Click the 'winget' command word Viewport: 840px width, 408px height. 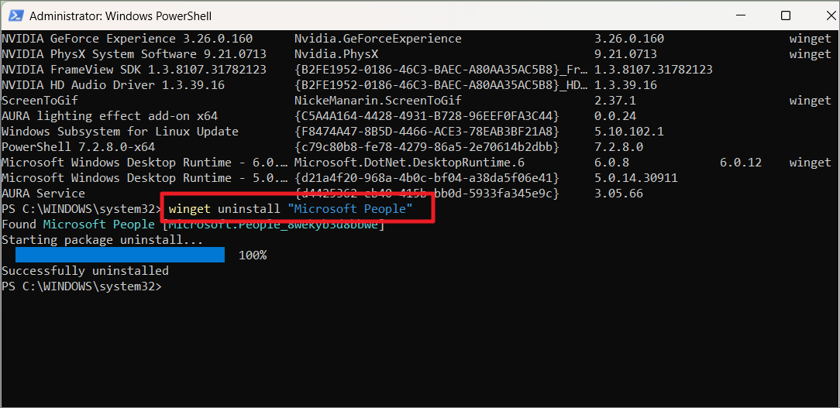[x=190, y=209]
